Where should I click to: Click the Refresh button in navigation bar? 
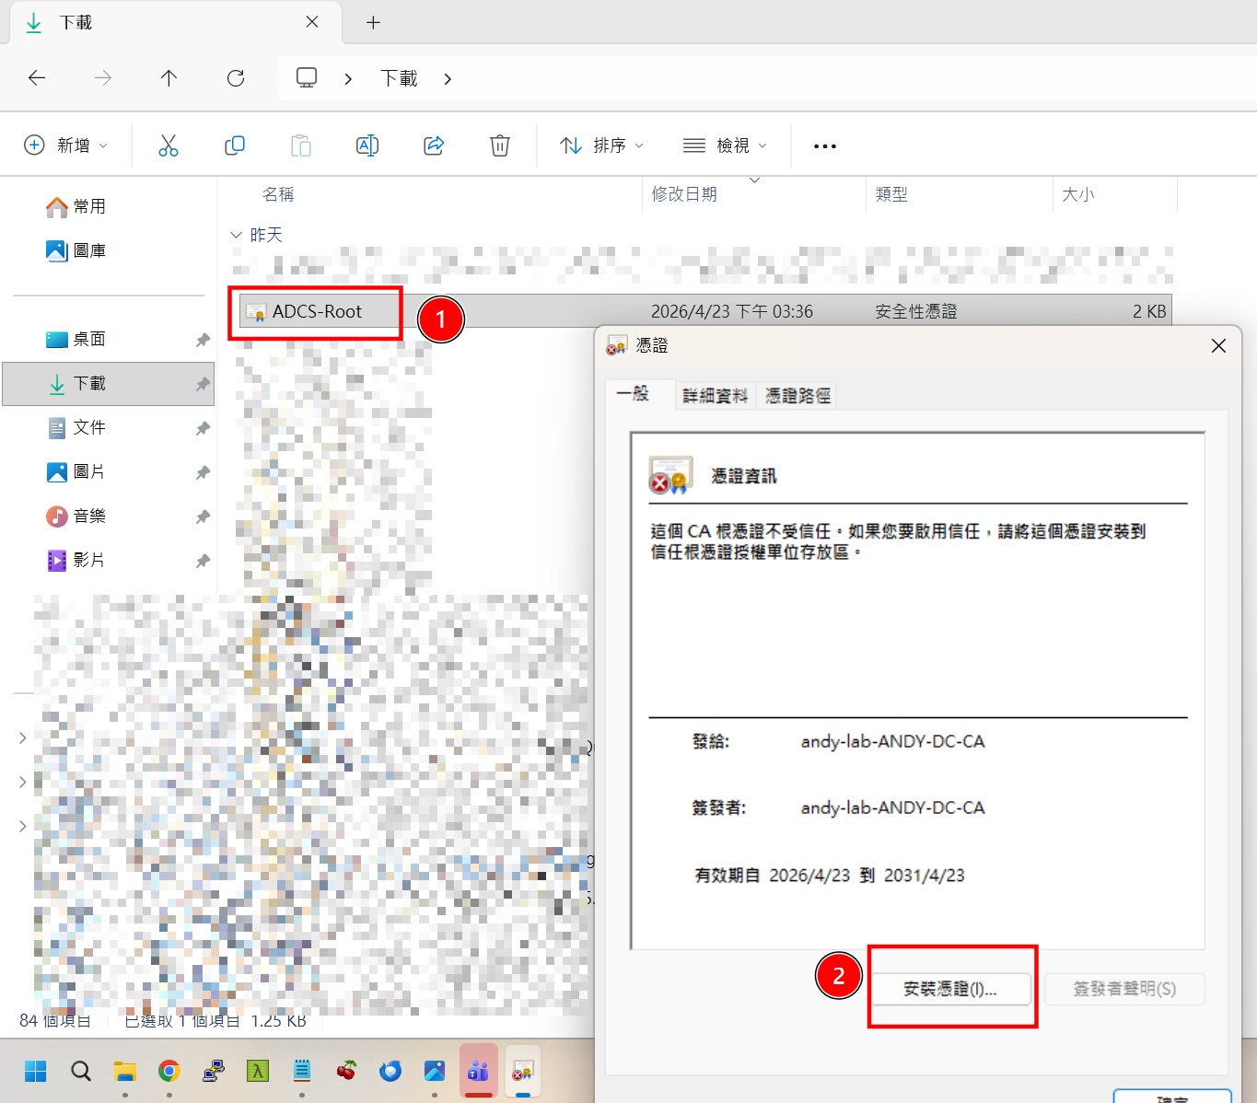pyautogui.click(x=236, y=78)
